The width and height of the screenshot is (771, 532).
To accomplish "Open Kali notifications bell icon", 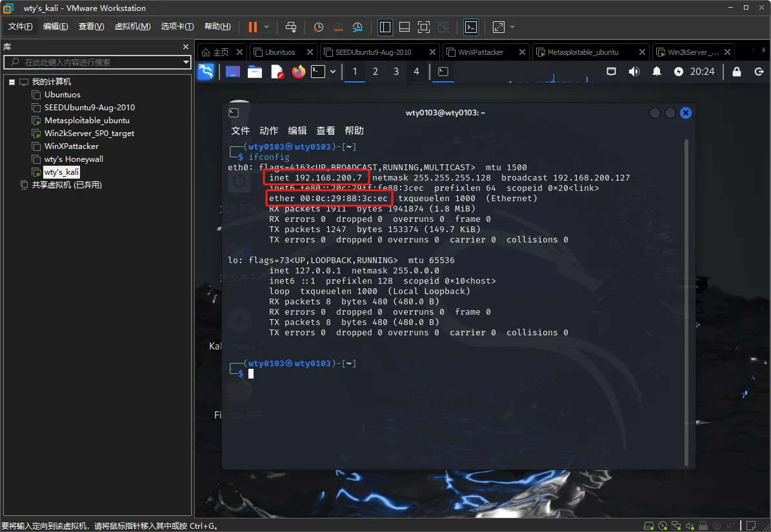I will pyautogui.click(x=656, y=72).
